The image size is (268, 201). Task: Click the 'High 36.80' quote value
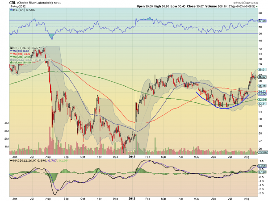coord(162,6)
